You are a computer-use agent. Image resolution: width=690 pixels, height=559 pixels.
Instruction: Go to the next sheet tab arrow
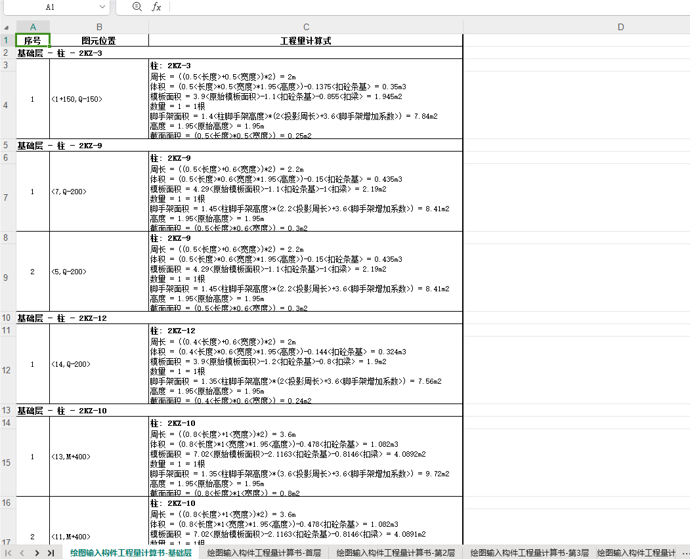(37, 553)
